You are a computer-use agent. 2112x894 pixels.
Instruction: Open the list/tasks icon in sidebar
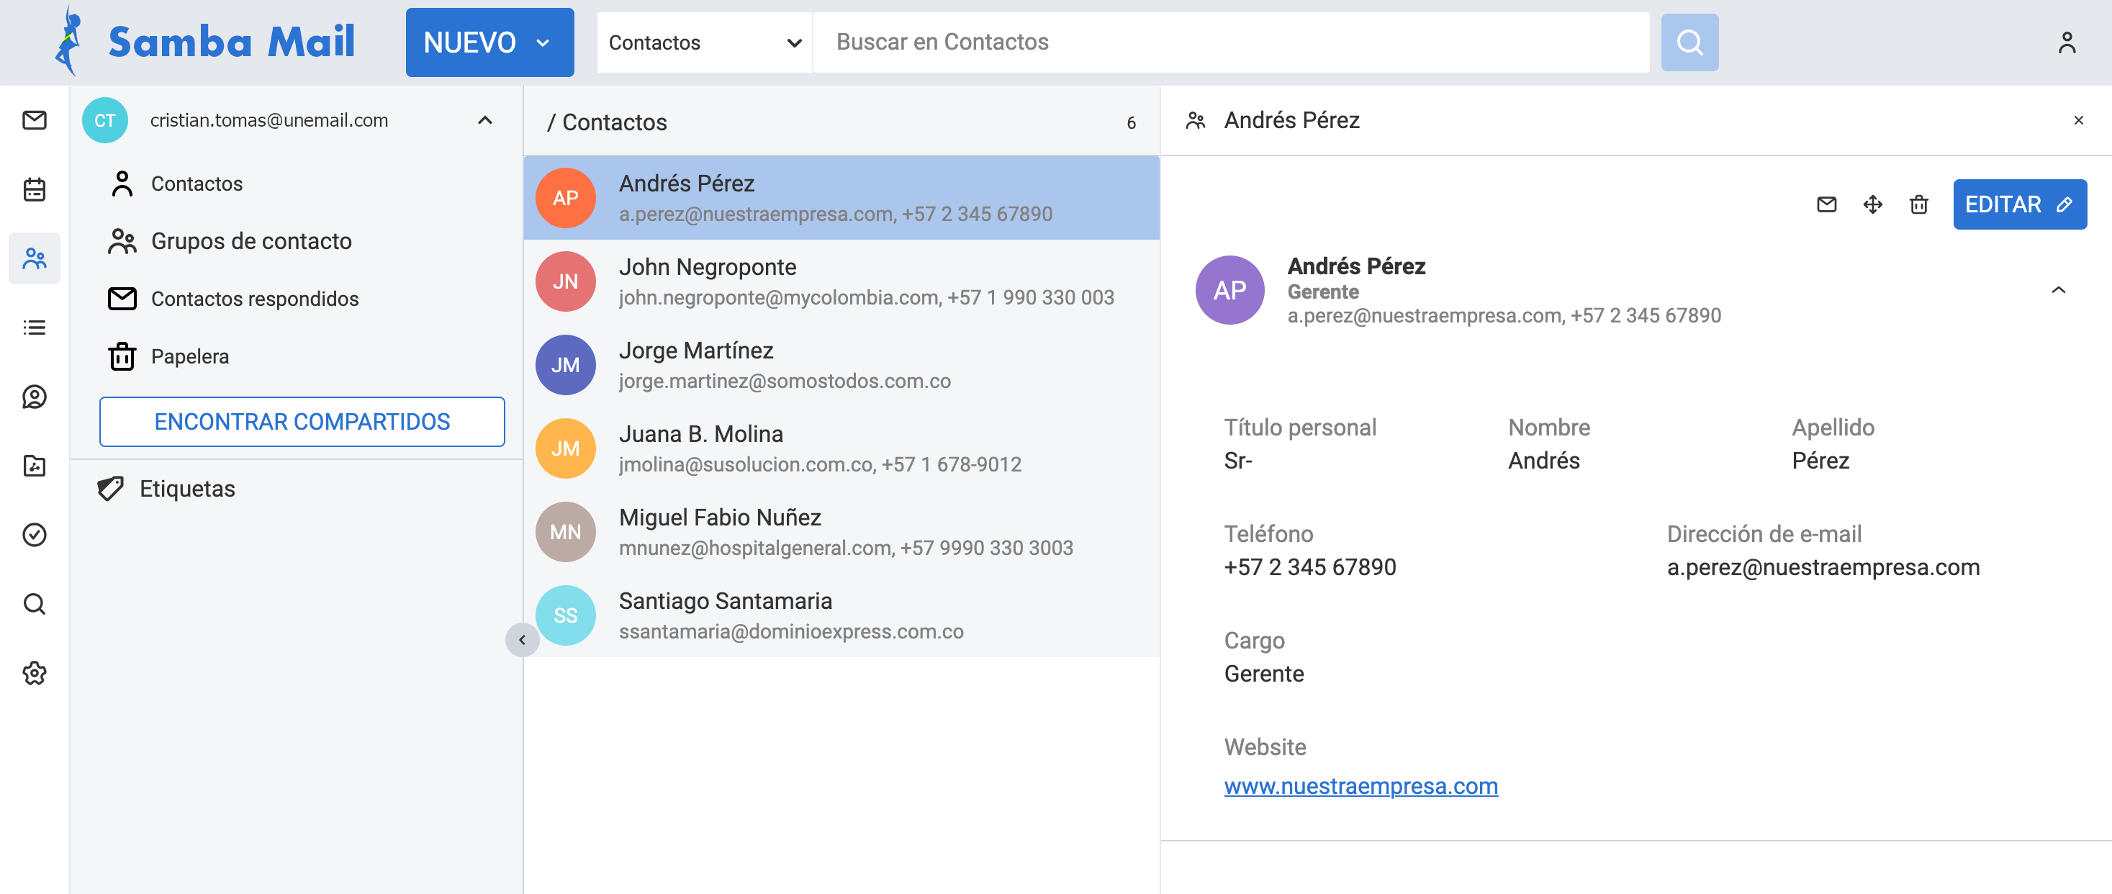tap(34, 328)
